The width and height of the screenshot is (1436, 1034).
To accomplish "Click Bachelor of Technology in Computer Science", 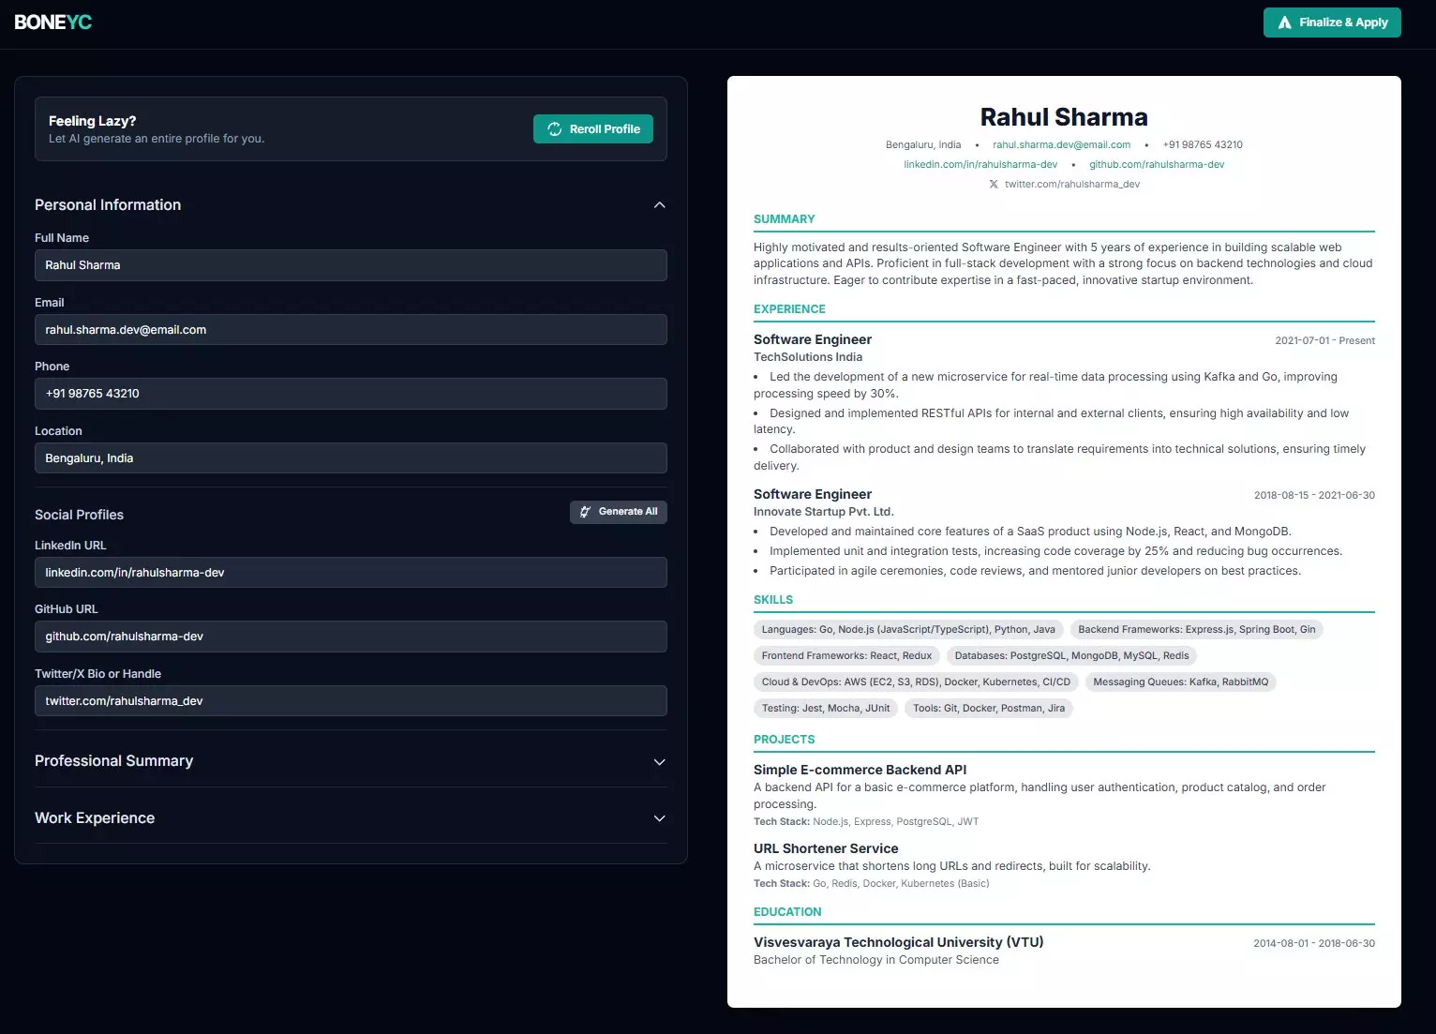I will pos(875,960).
